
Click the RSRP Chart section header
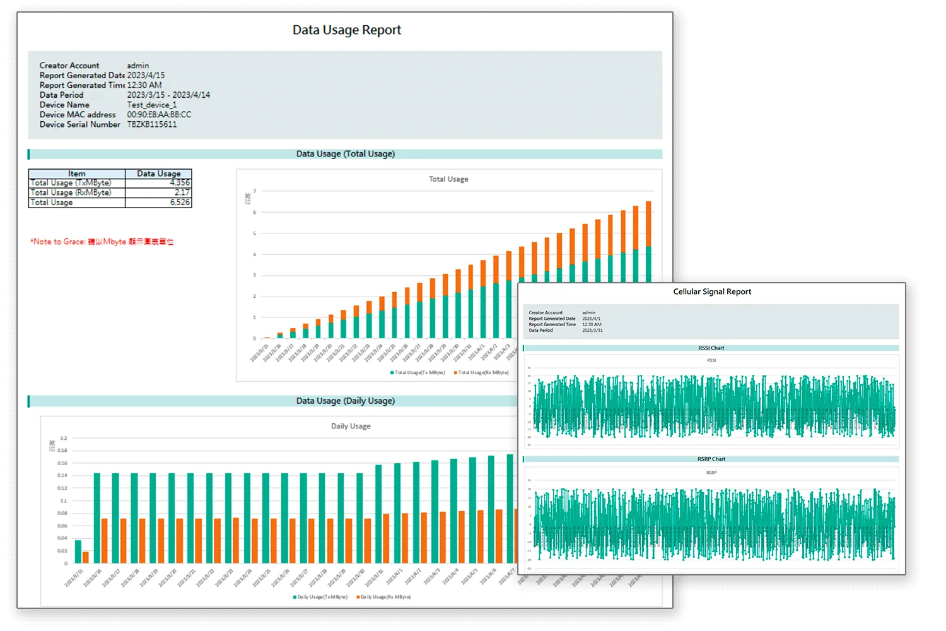(x=711, y=459)
